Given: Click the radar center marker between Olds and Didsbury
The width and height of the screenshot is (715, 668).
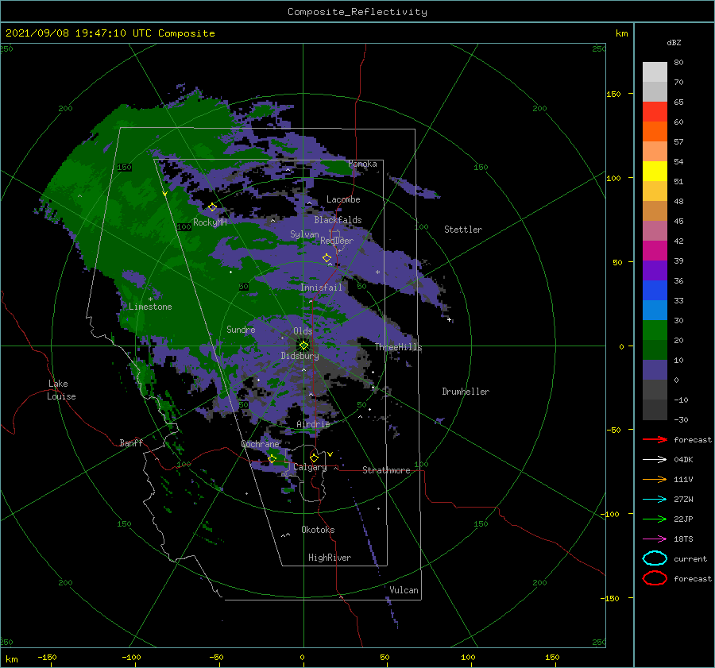Looking at the screenshot, I should pos(303,346).
